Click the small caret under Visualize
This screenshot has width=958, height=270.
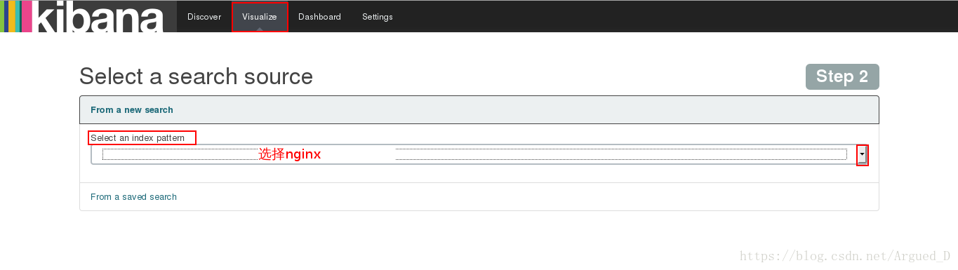pos(260,29)
